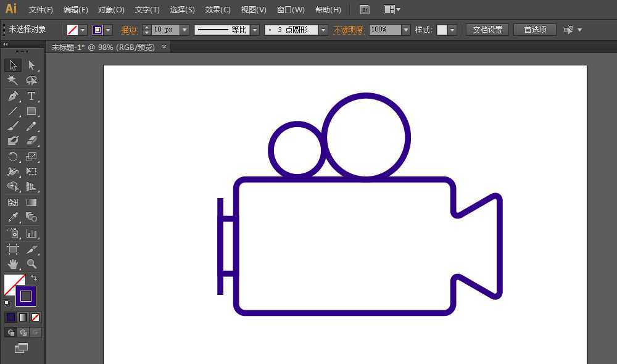Viewport: 617px width, 364px height.
Task: Click the 首选项 button
Action: (535, 30)
